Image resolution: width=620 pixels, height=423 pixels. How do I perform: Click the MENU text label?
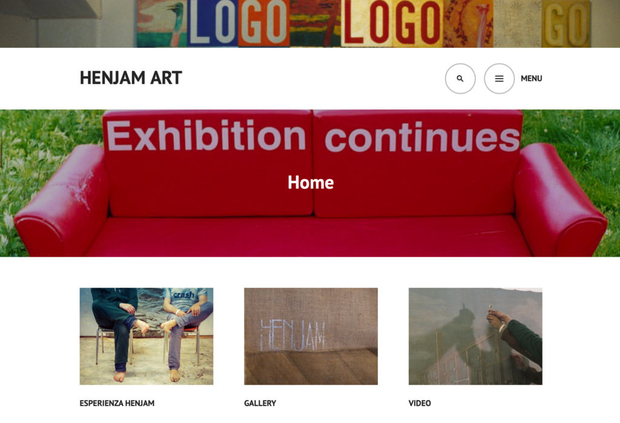(x=531, y=79)
